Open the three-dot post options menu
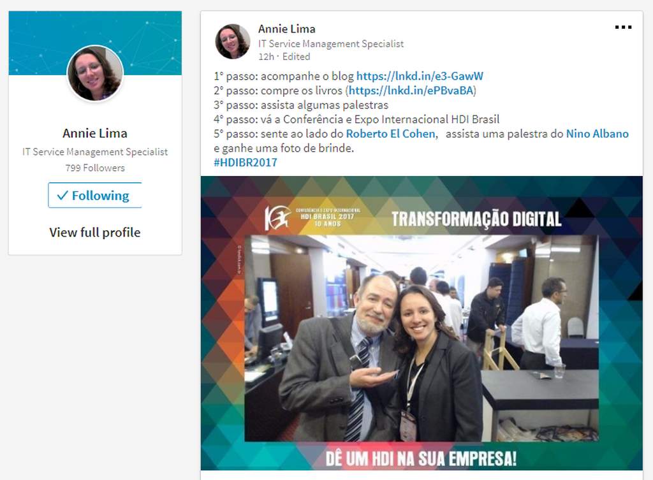The height and width of the screenshot is (480, 653). pyautogui.click(x=623, y=27)
